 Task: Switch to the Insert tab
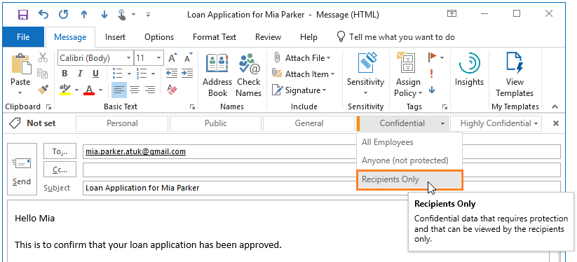point(115,37)
